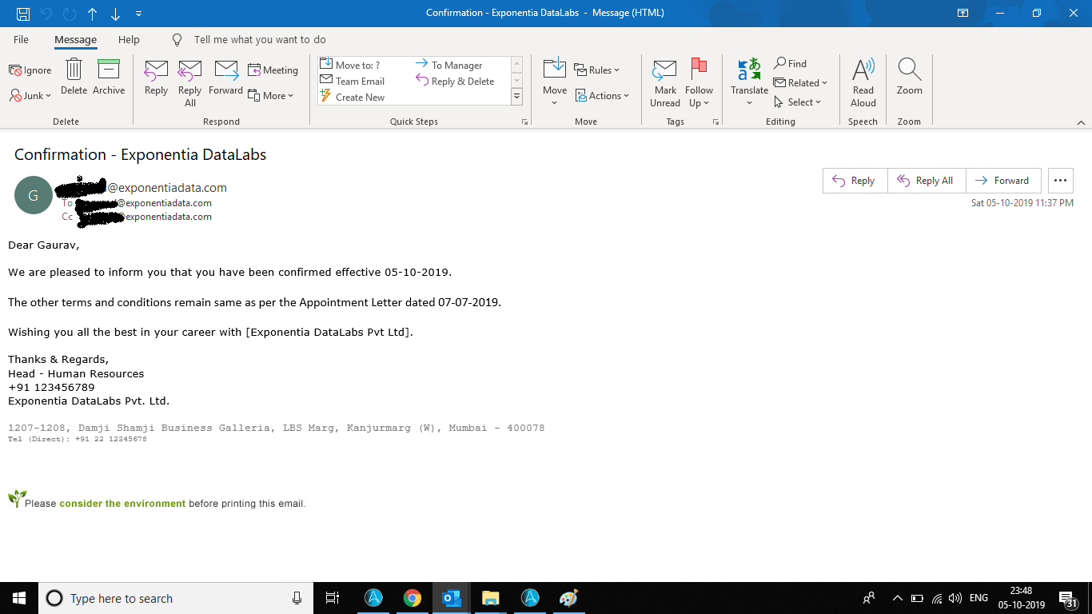Image resolution: width=1092 pixels, height=614 pixels.
Task: Expand the Quick Steps gallery
Action: (x=516, y=97)
